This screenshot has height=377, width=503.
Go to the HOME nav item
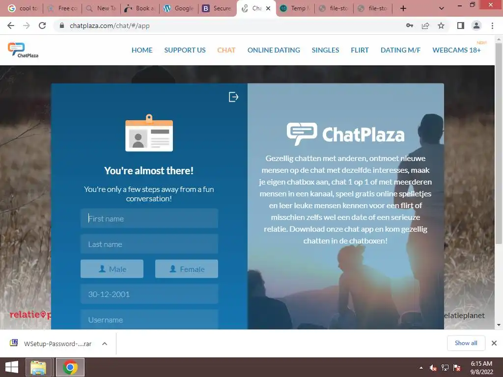pyautogui.click(x=142, y=50)
